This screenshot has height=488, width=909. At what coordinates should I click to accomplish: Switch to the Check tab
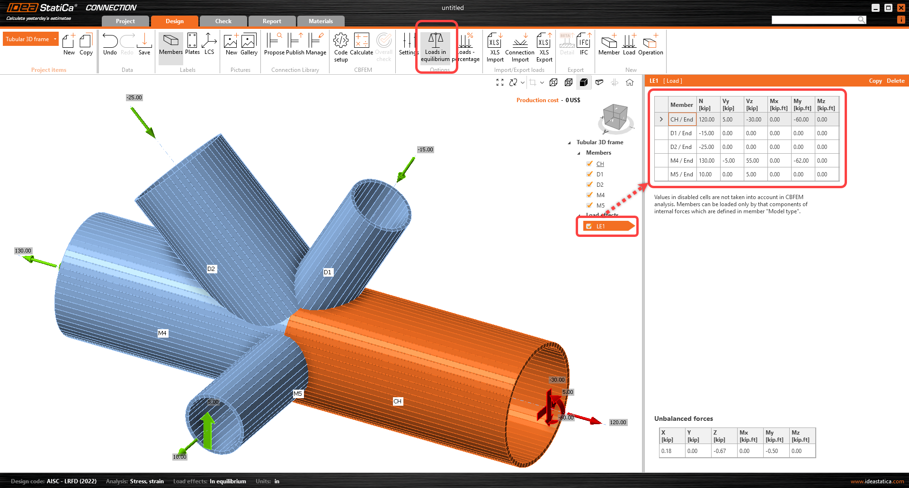(223, 21)
